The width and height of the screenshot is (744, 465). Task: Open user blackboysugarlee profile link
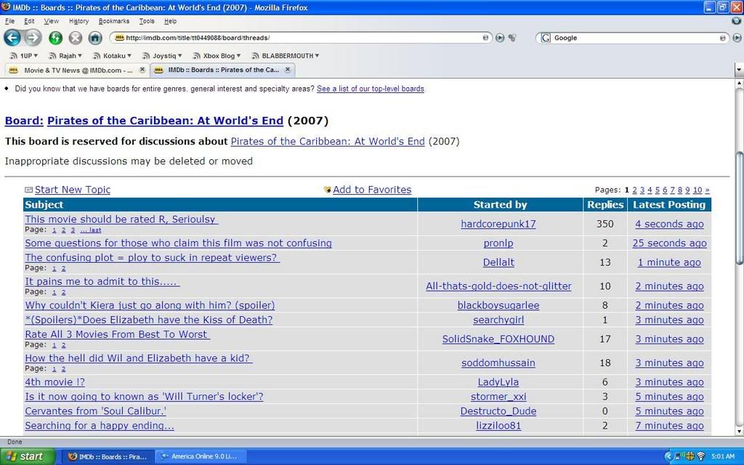(498, 306)
